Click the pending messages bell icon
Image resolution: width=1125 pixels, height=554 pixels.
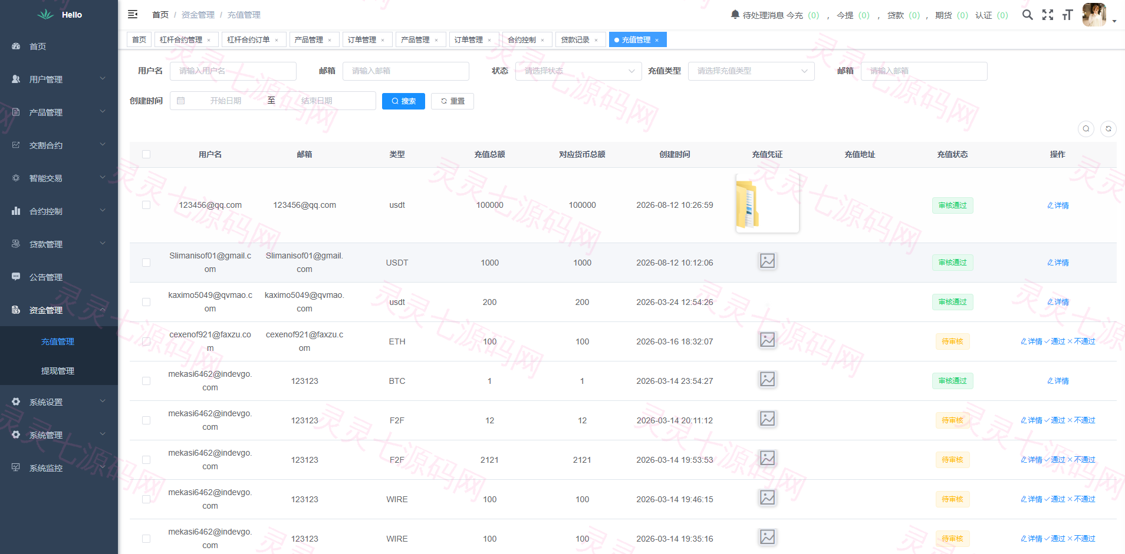click(x=735, y=15)
